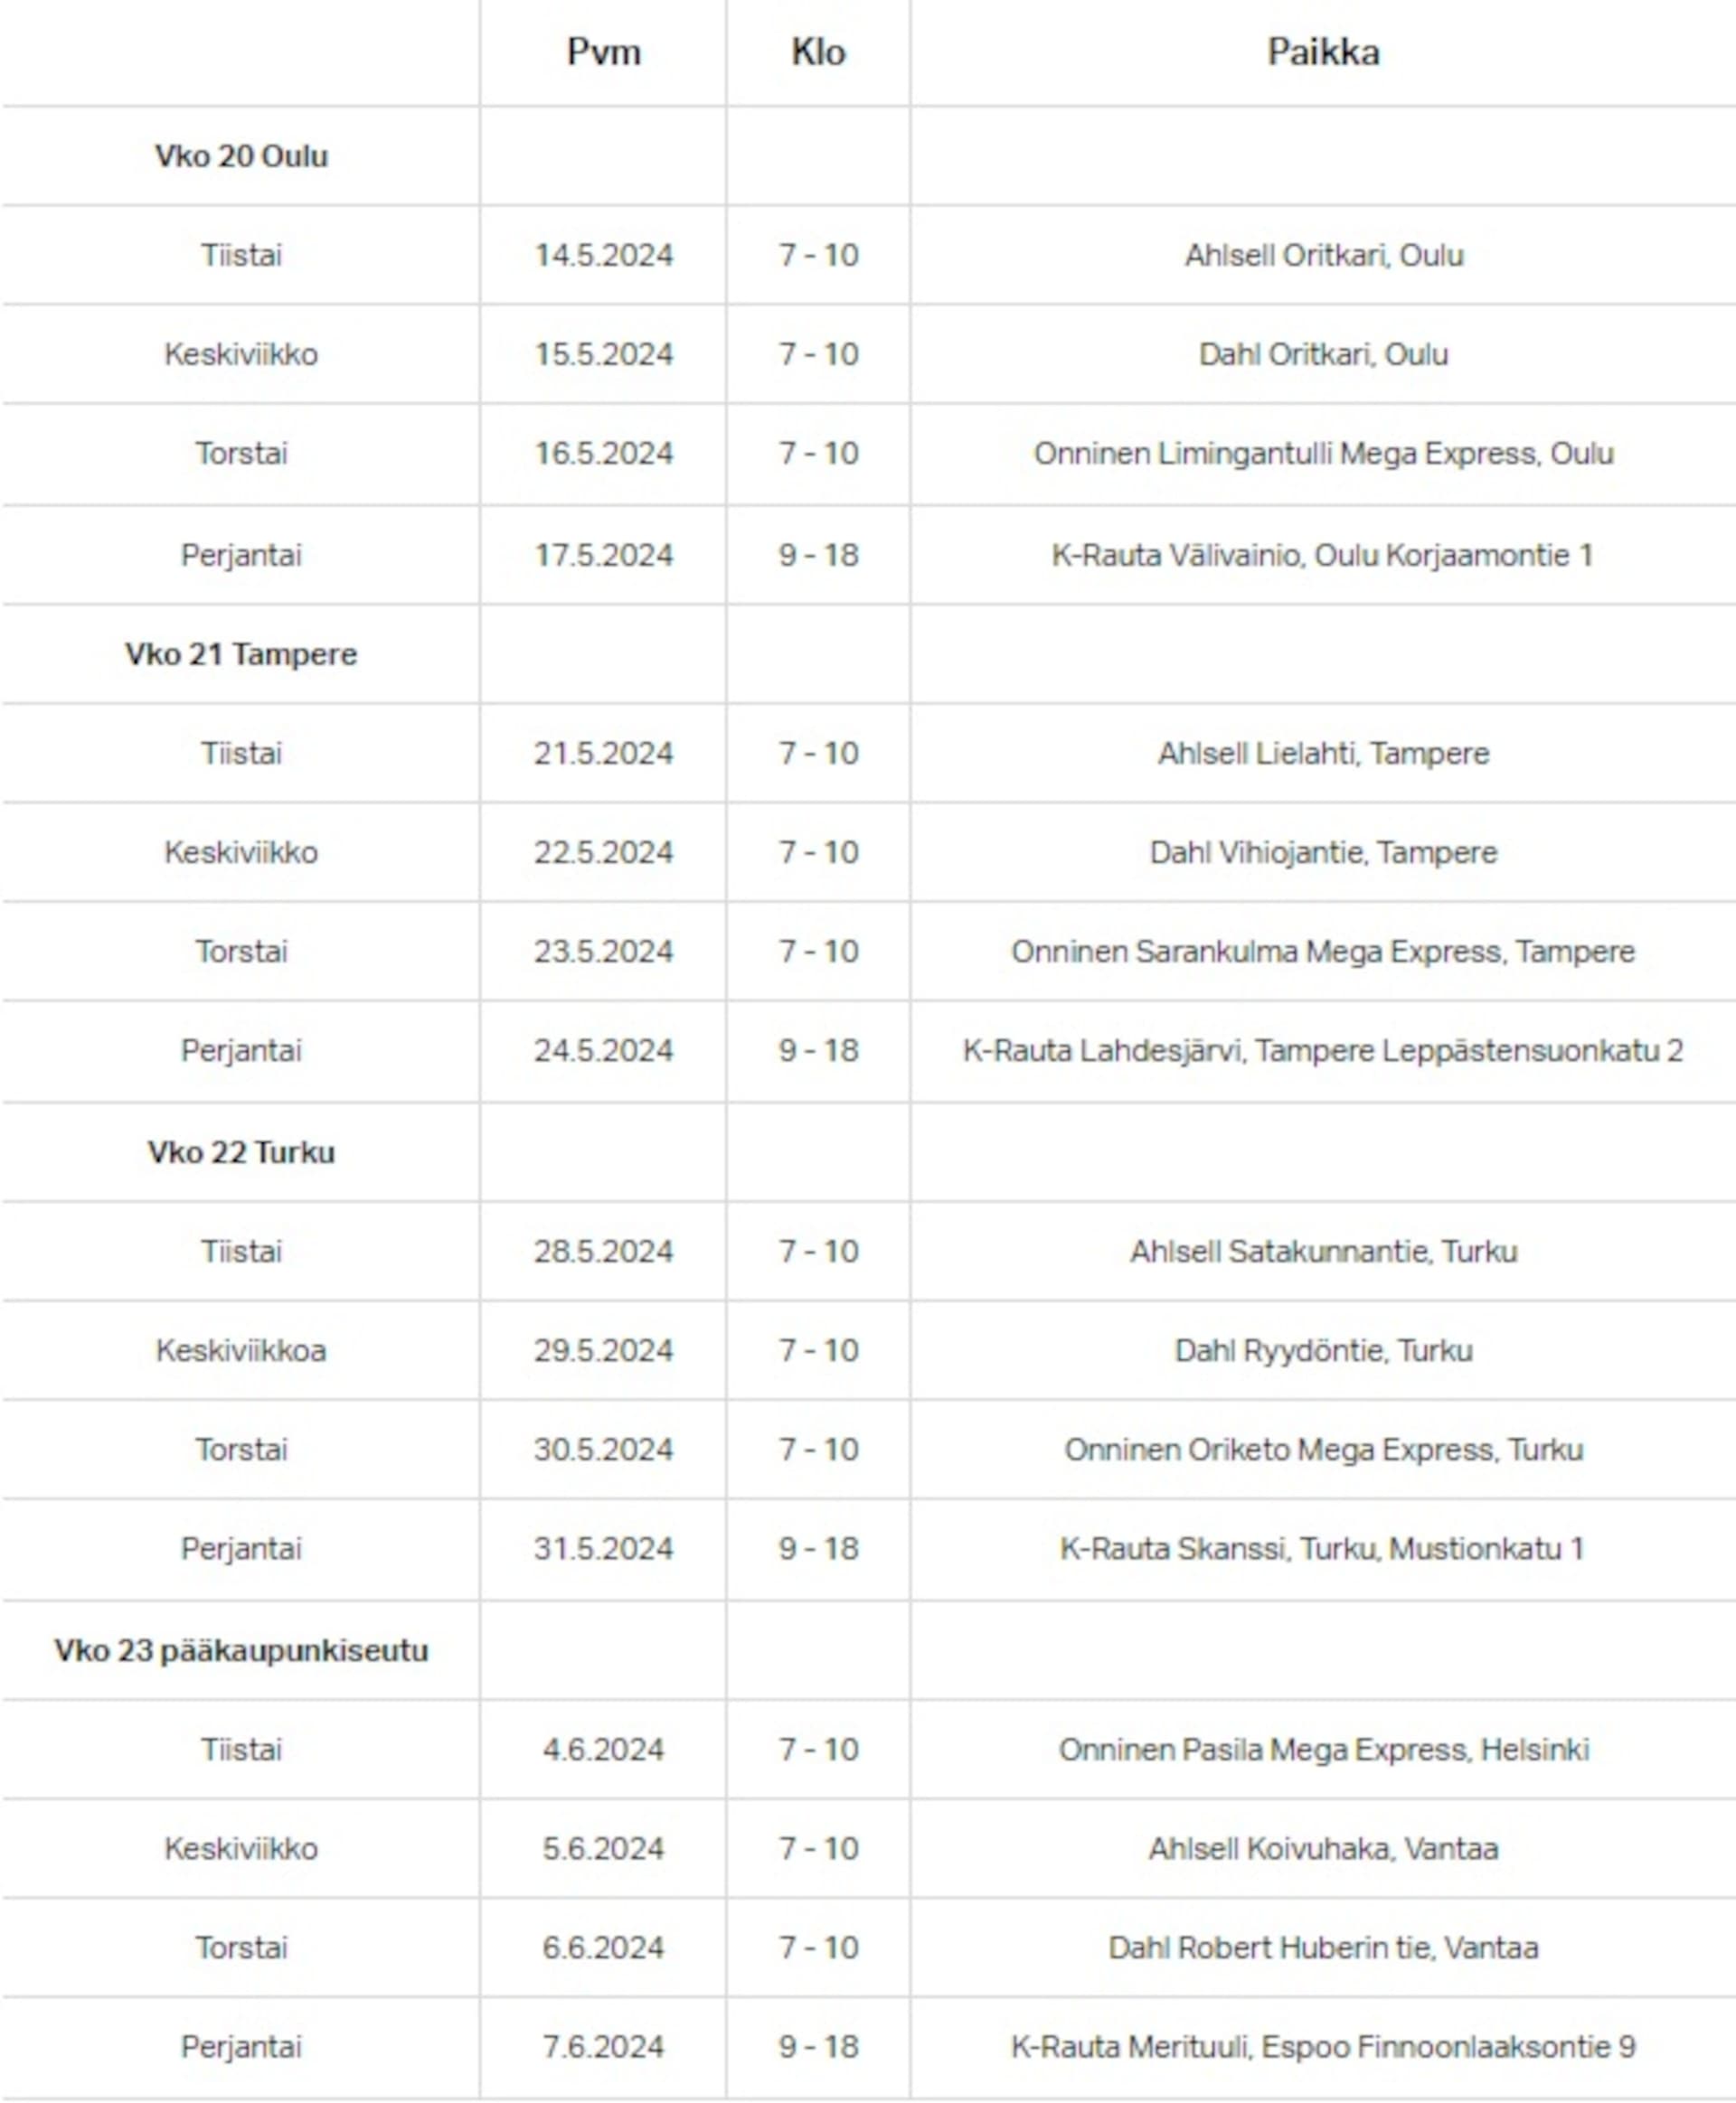Select the Vko 22 Turku heading
The image size is (1736, 2103).
tap(241, 1152)
